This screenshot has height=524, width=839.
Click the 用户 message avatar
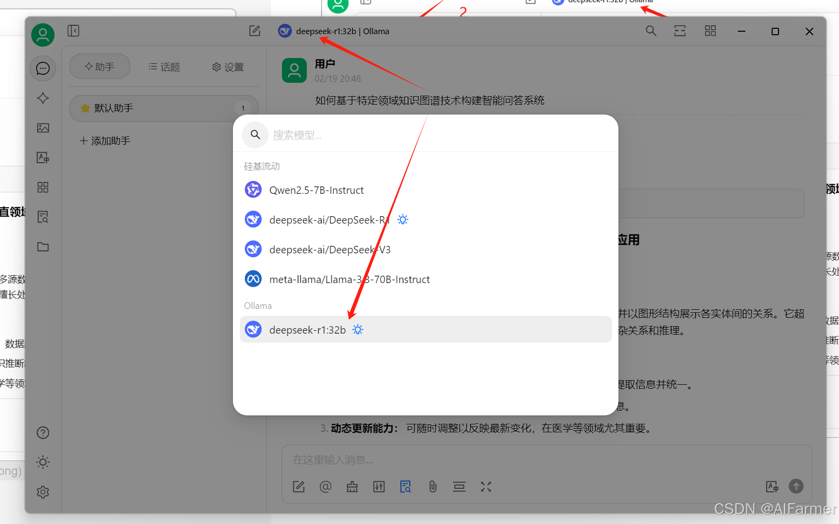coord(294,70)
